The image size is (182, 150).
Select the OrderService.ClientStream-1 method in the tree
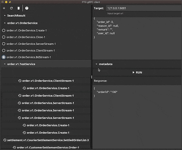(x=31, y=51)
